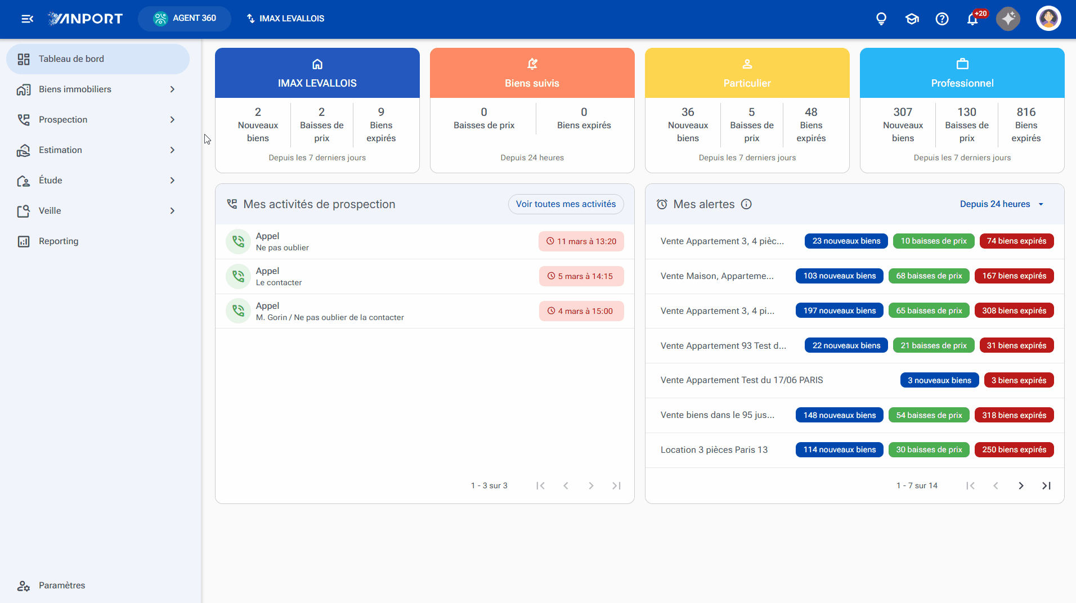The image size is (1076, 603).
Task: Jump to last page of alerts
Action: tap(1046, 485)
